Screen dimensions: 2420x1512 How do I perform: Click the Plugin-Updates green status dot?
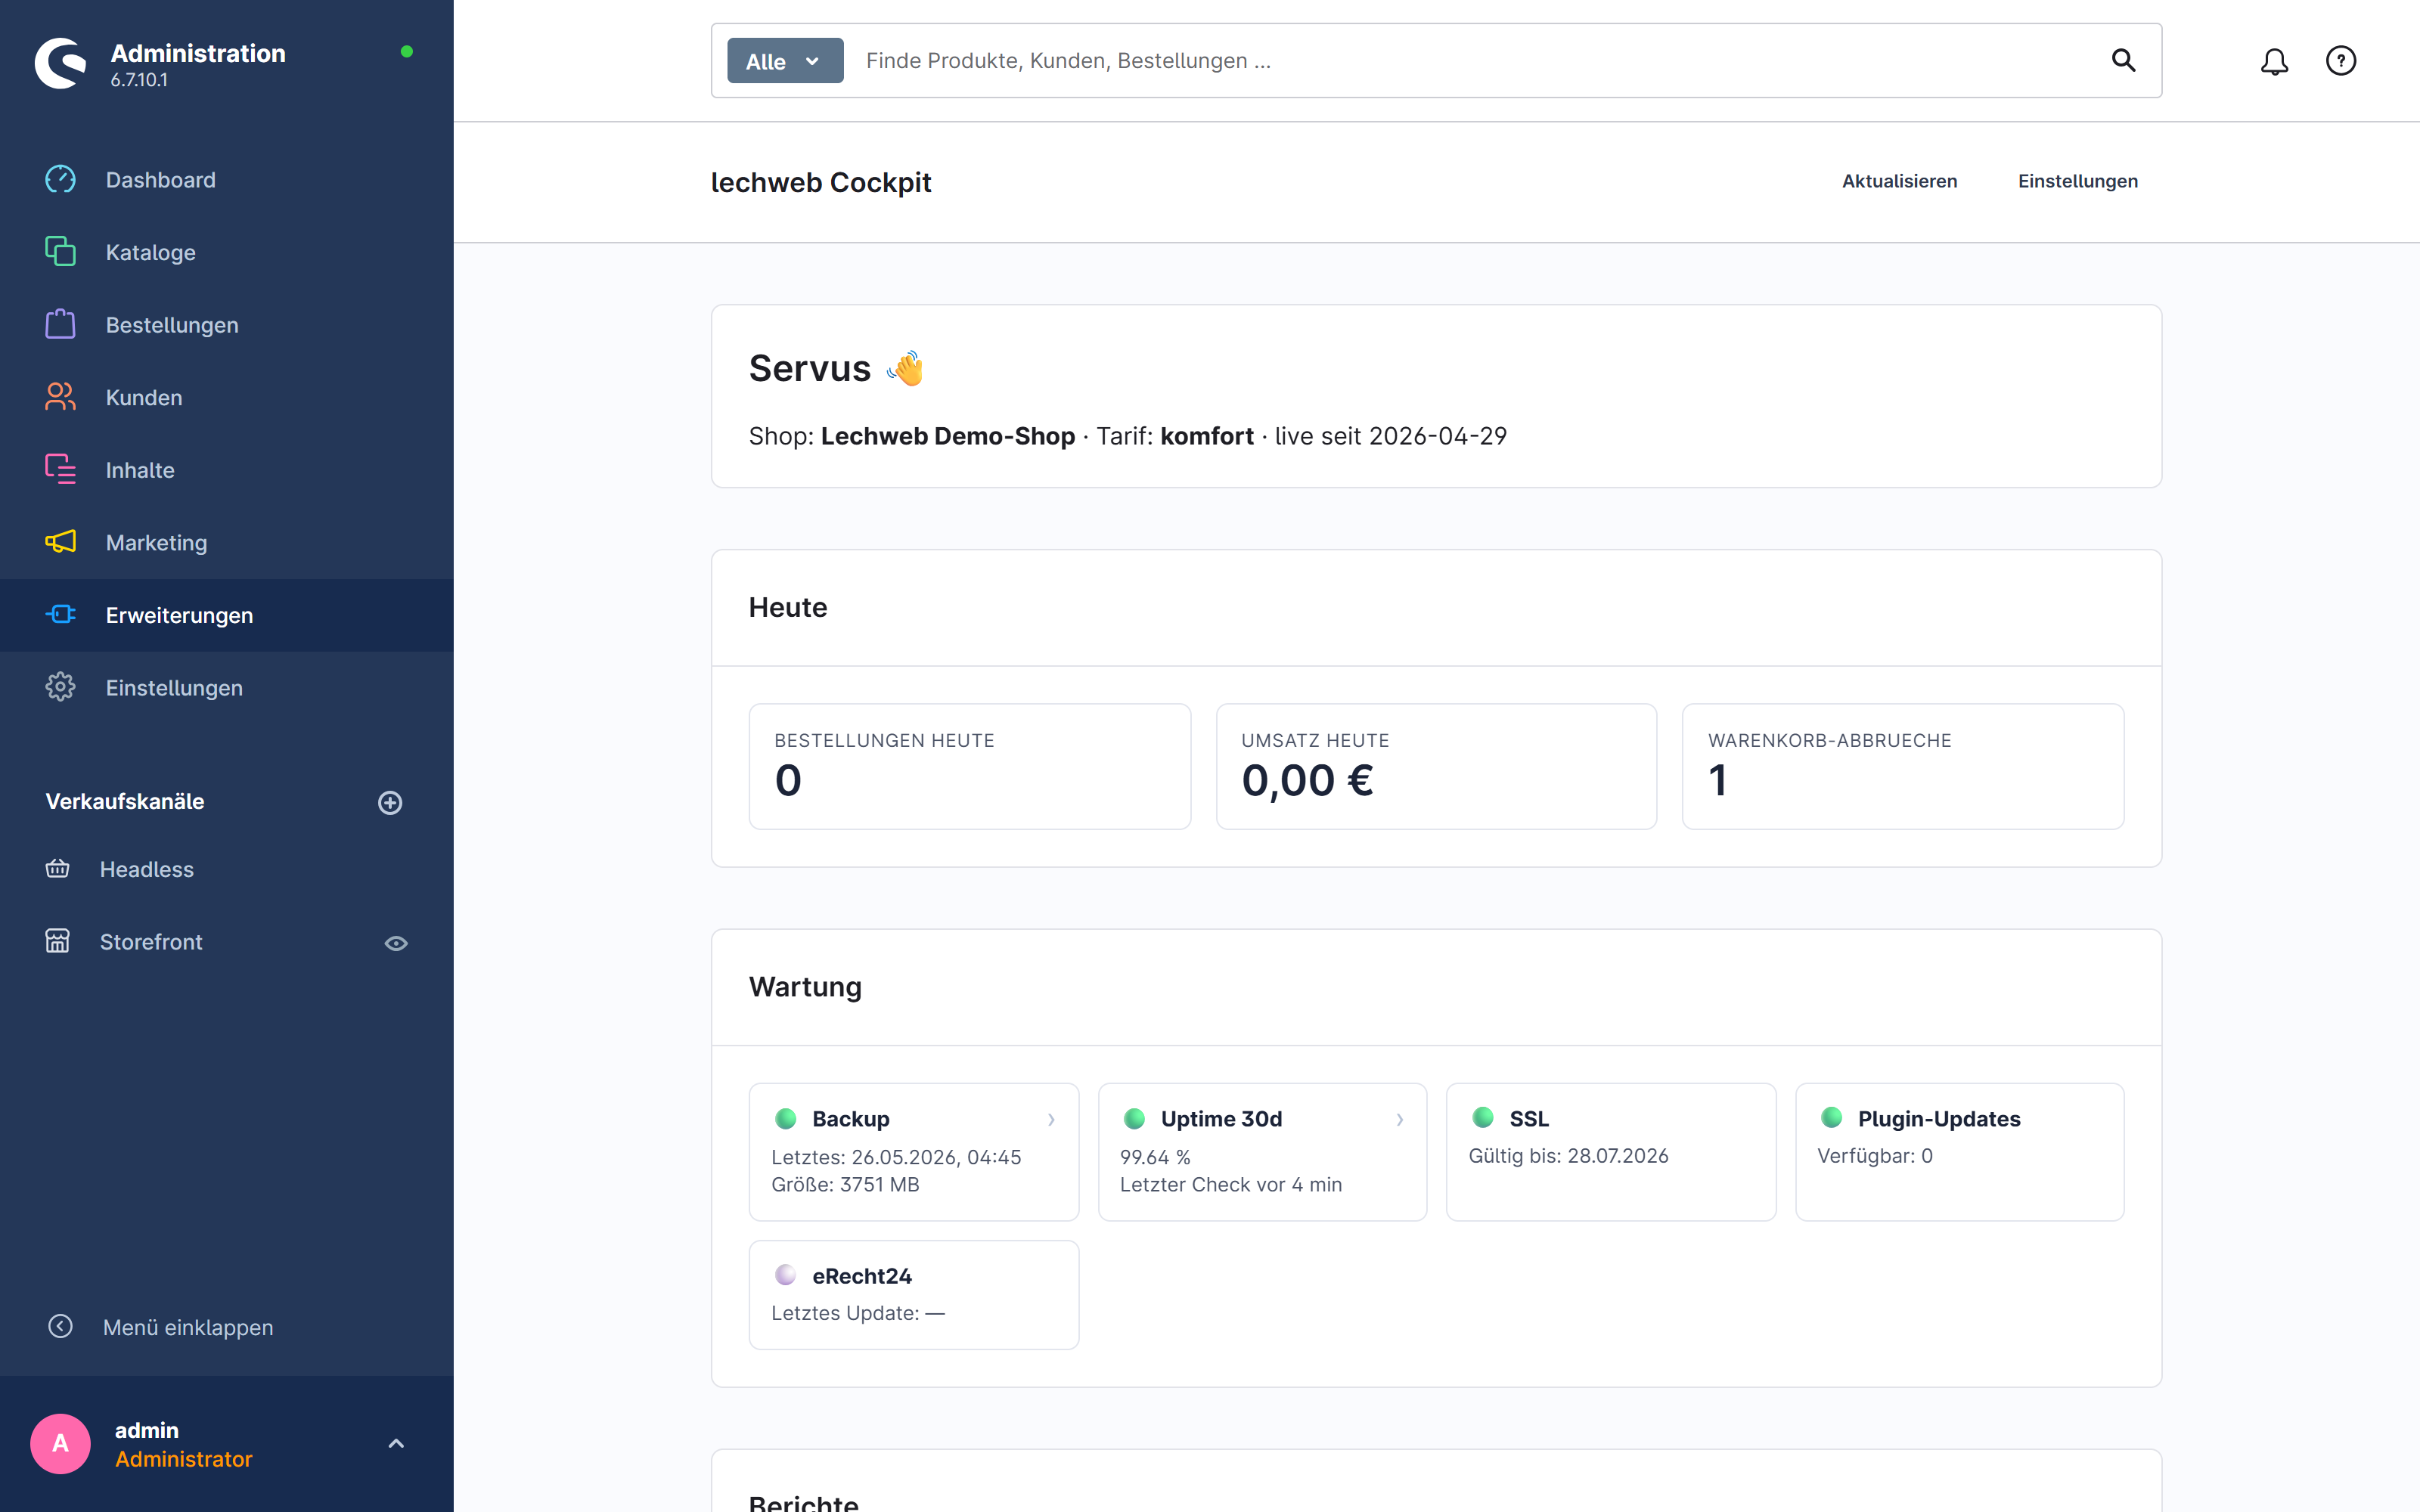pyautogui.click(x=1831, y=1118)
